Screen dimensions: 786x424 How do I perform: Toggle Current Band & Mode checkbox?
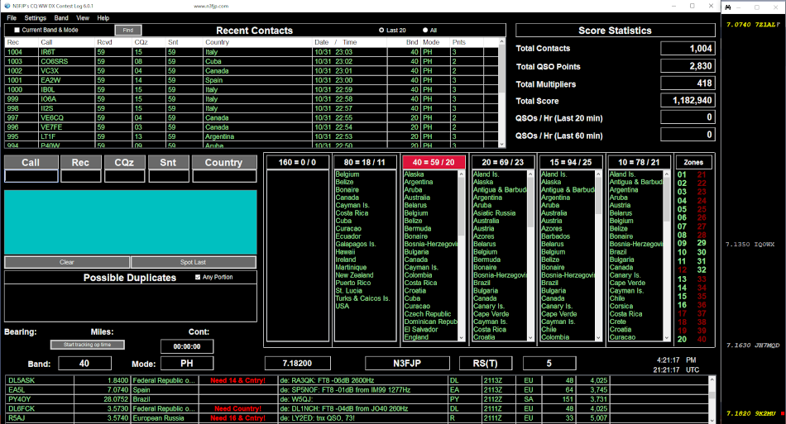(17, 30)
